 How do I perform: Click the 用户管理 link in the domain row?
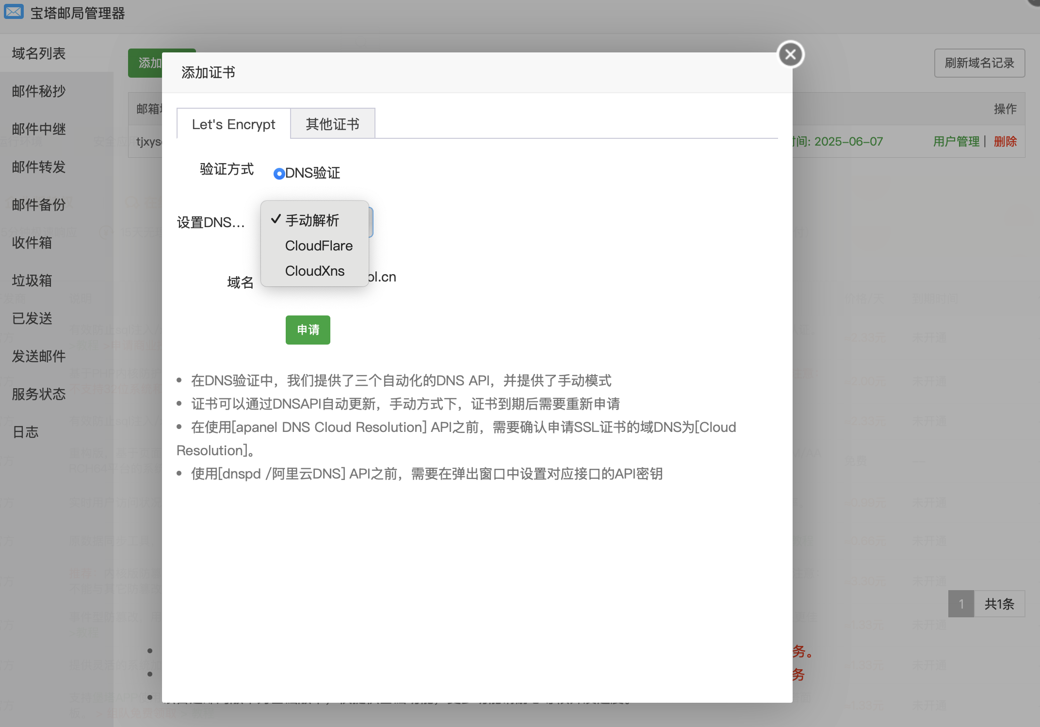pyautogui.click(x=956, y=141)
